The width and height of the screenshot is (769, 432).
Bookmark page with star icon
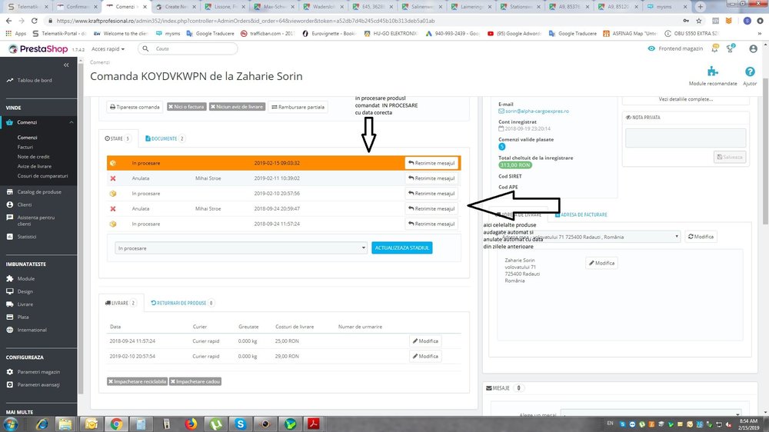[x=699, y=21]
